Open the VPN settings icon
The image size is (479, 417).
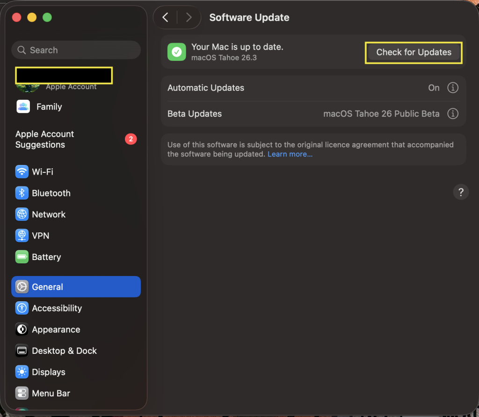(22, 236)
